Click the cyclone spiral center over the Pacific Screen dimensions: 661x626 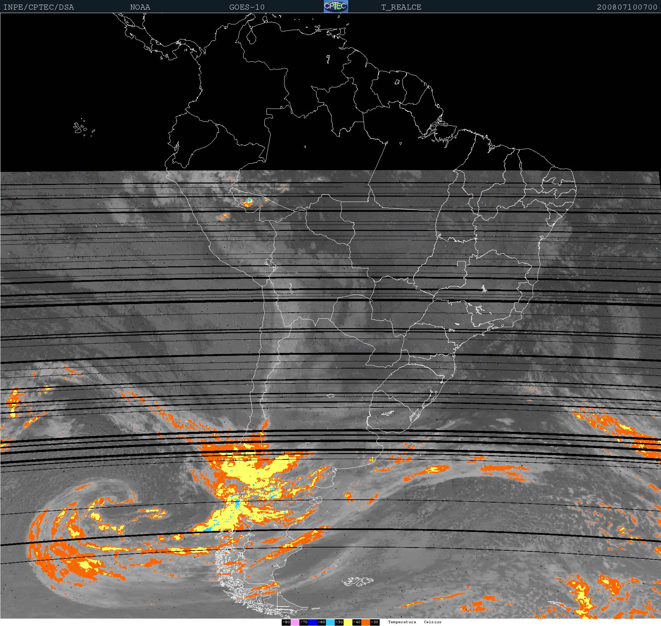pyautogui.click(x=122, y=495)
